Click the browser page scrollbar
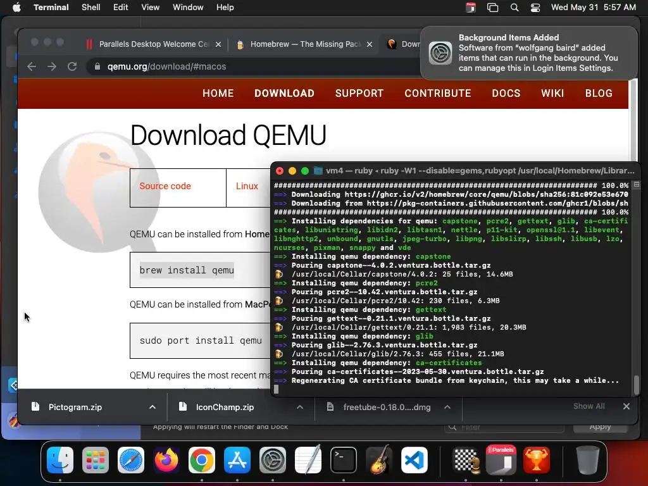The image size is (648, 486). pos(633,120)
